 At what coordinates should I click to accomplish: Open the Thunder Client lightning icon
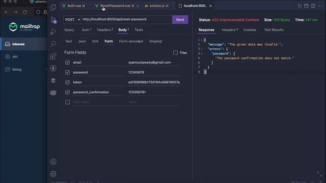(53, 68)
